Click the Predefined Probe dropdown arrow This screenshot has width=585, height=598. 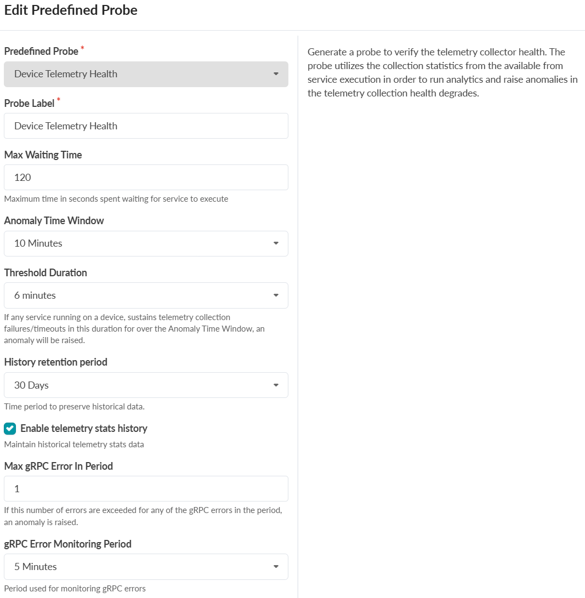tap(276, 74)
